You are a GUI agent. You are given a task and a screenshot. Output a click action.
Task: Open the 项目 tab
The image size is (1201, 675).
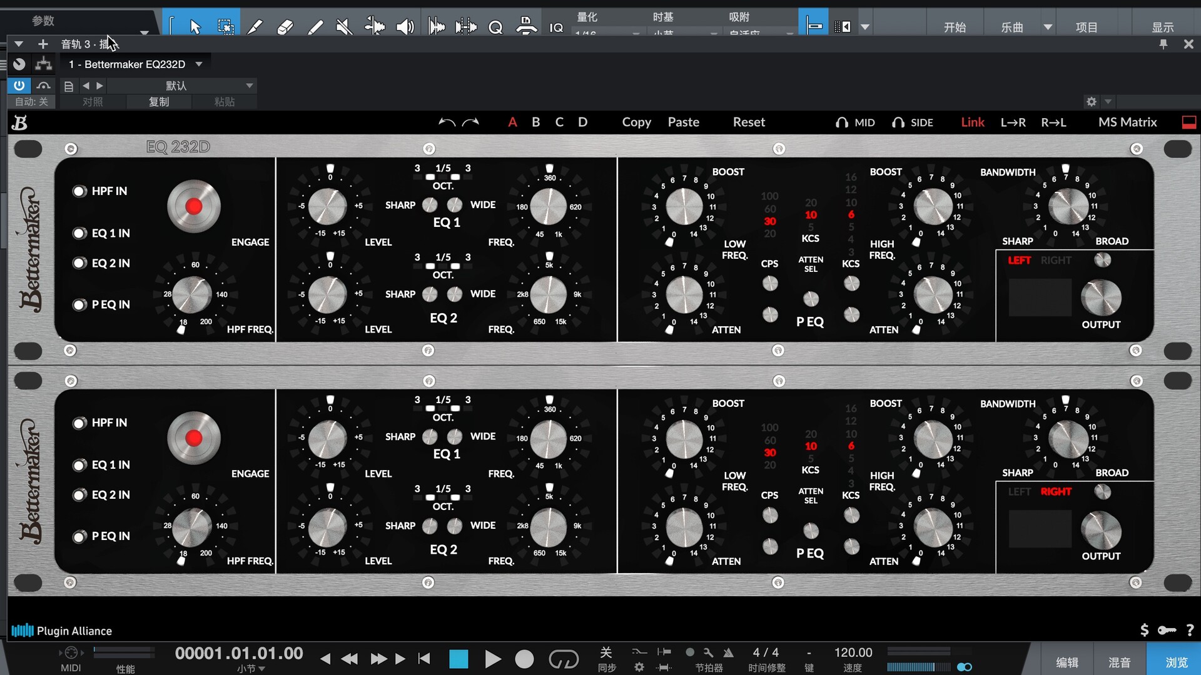click(x=1087, y=27)
